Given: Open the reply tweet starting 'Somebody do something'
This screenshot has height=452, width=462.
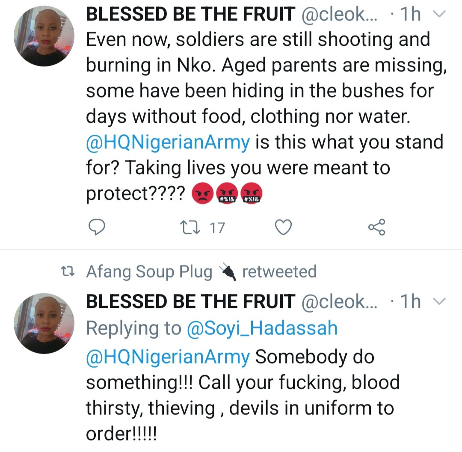Looking at the screenshot, I should click(x=257, y=395).
